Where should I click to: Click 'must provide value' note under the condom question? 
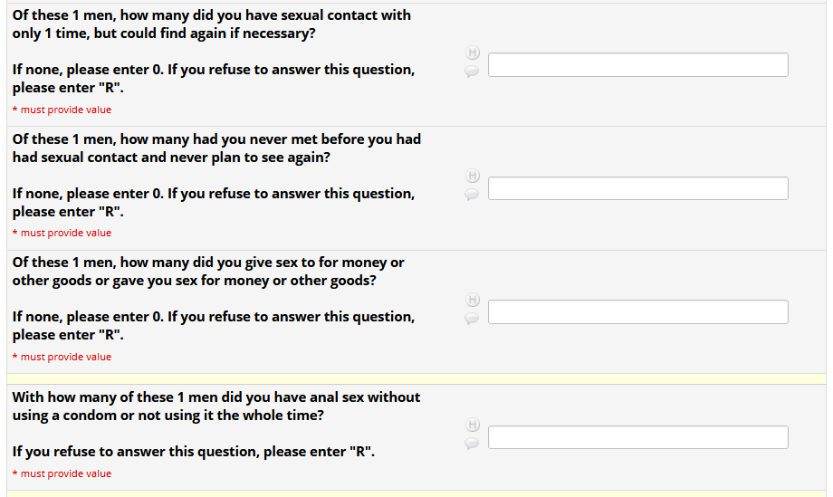65,473
